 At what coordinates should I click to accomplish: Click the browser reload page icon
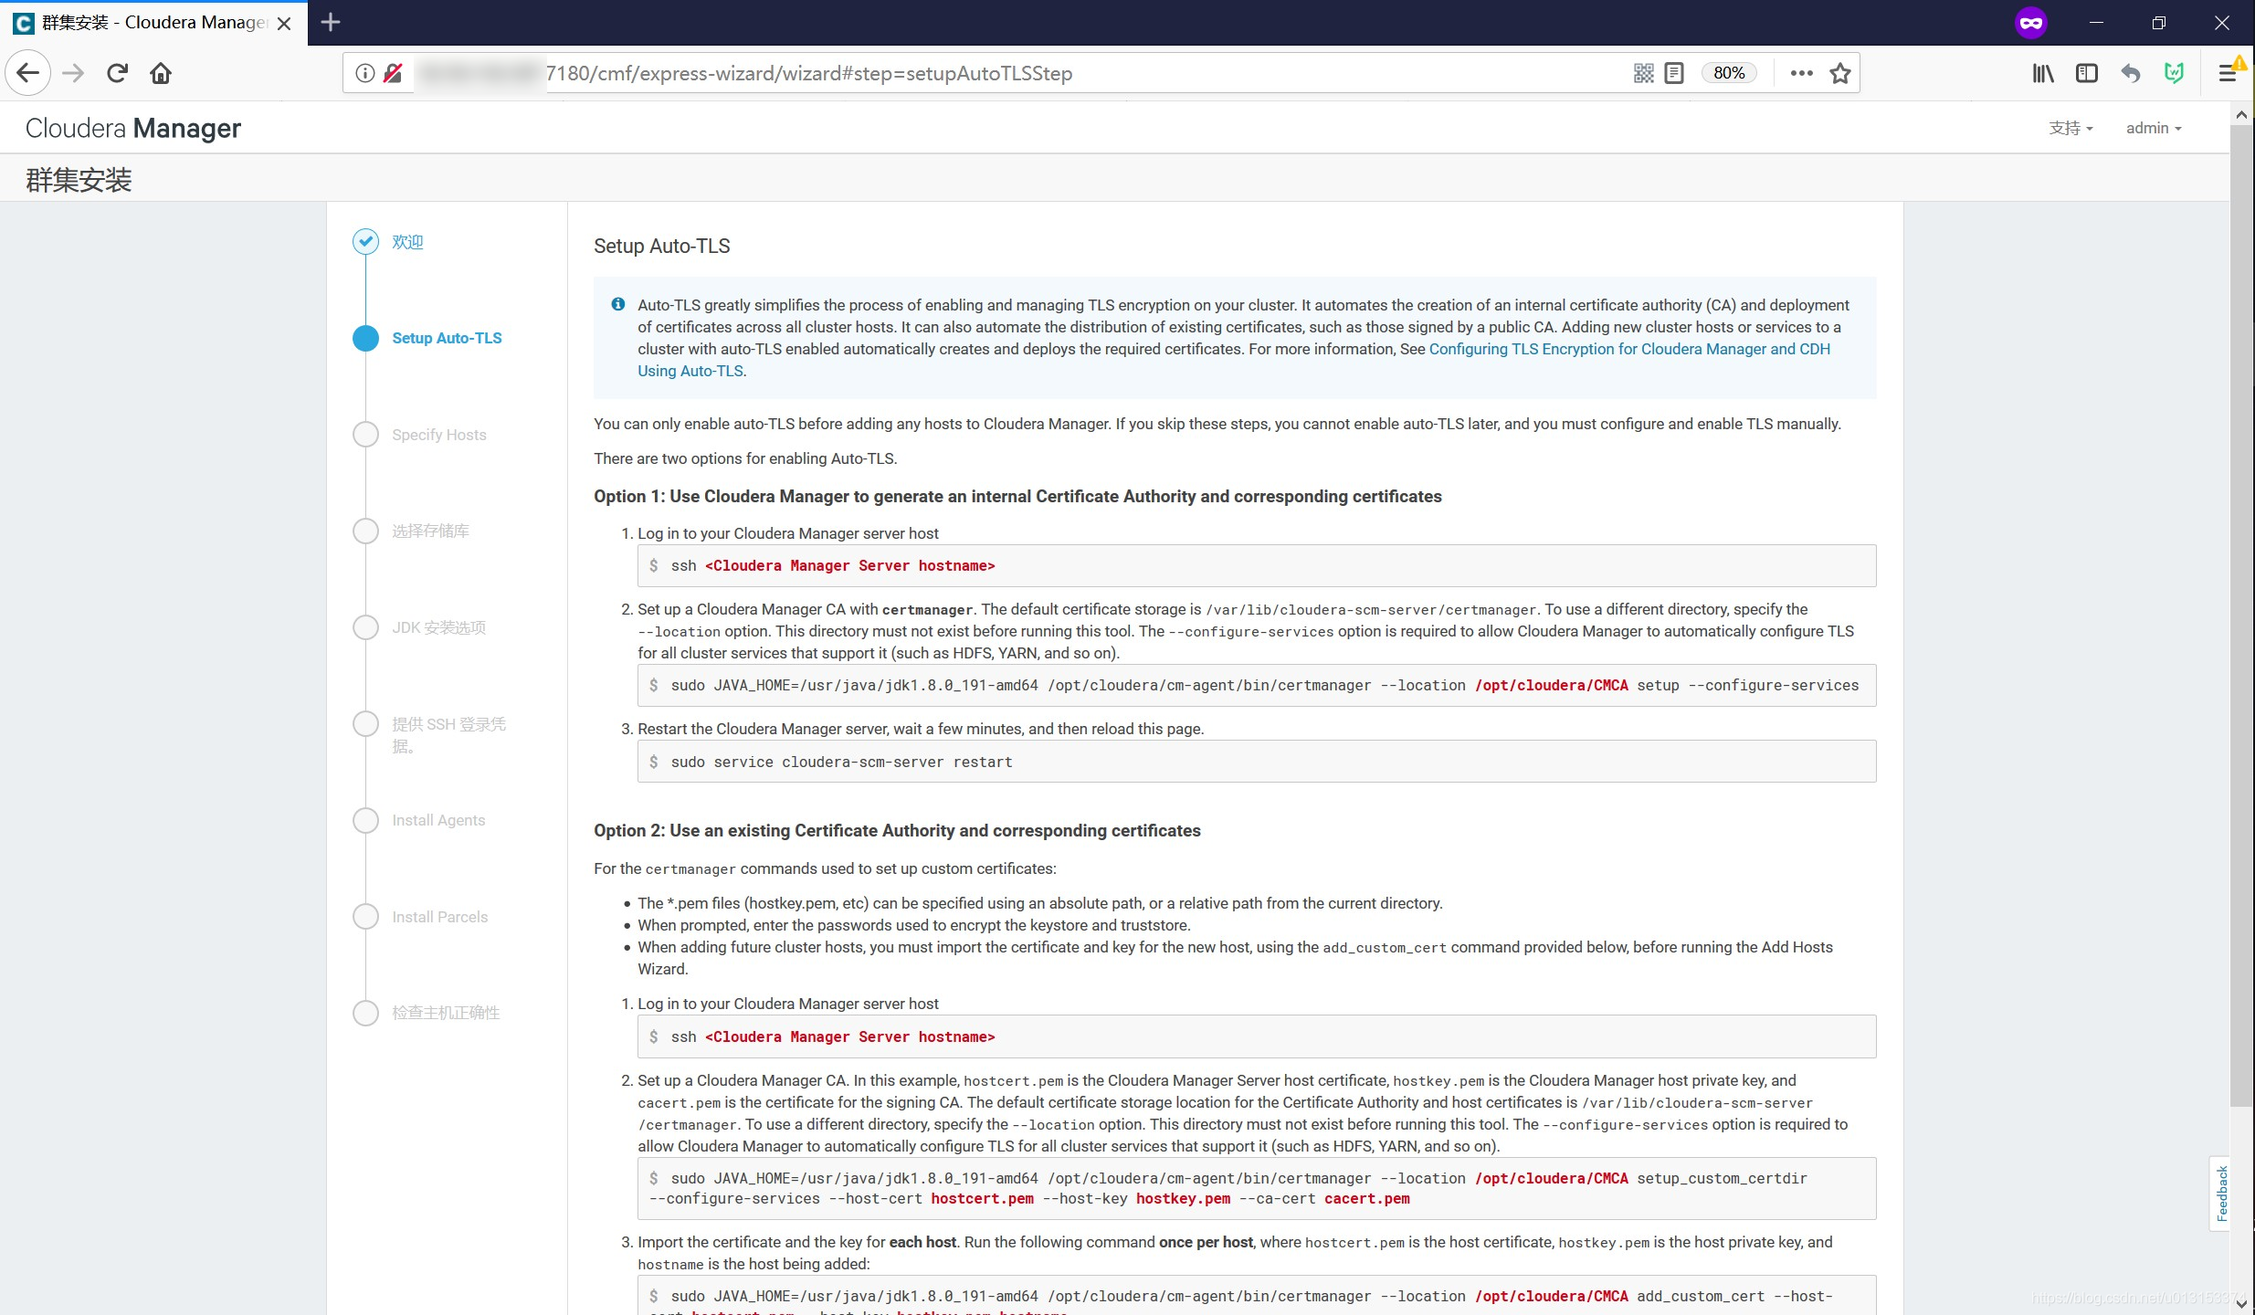click(117, 73)
